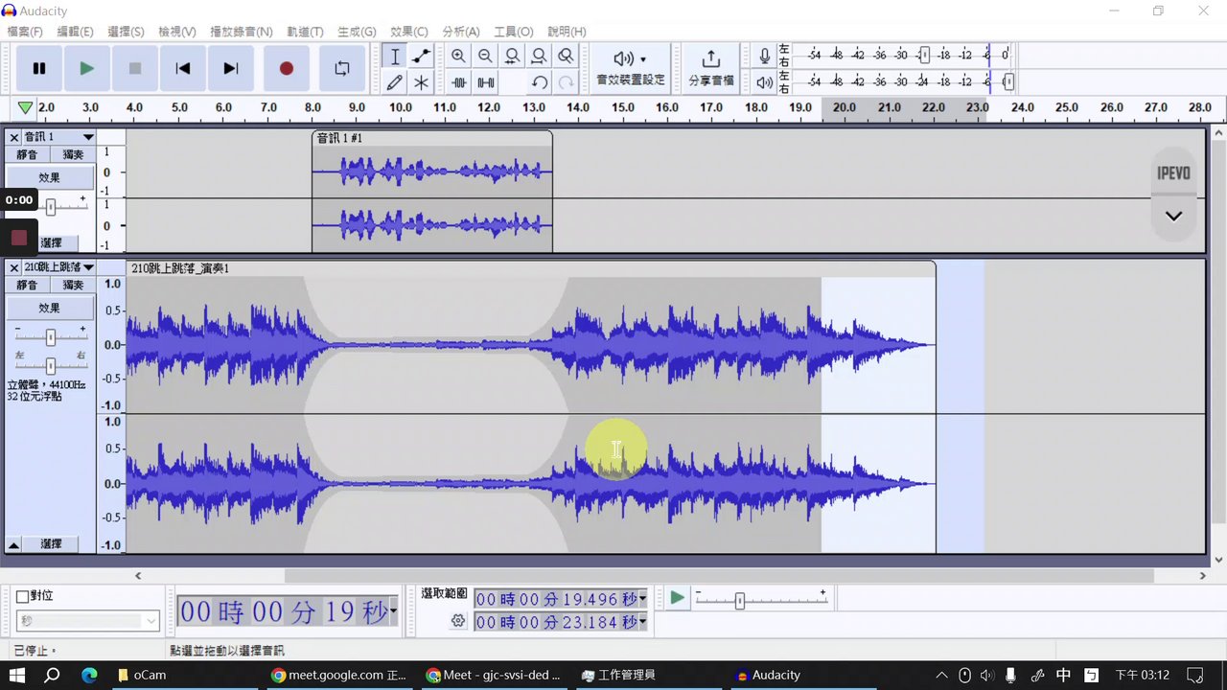Click the Undo arrow icon
The height and width of the screenshot is (690, 1227).
click(539, 82)
